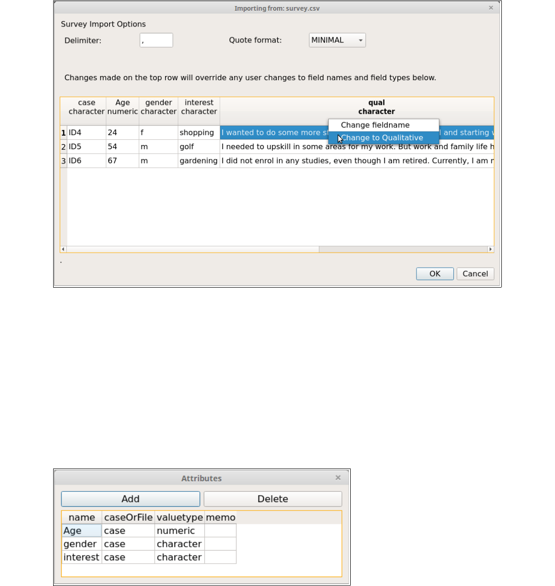Confirm import with the OK button

coord(435,274)
